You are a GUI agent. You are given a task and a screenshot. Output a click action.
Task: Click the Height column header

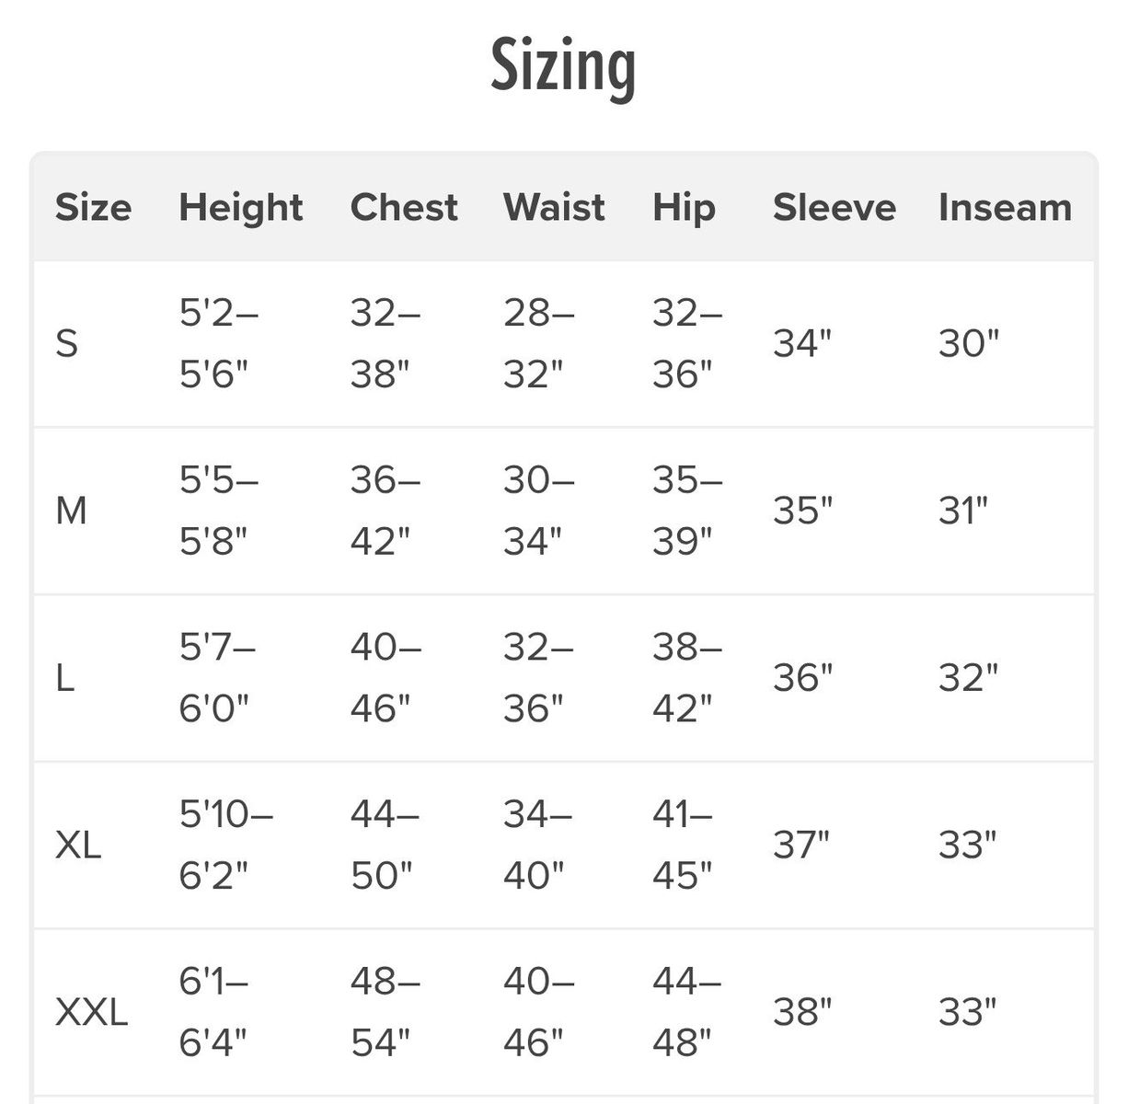pyautogui.click(x=240, y=208)
